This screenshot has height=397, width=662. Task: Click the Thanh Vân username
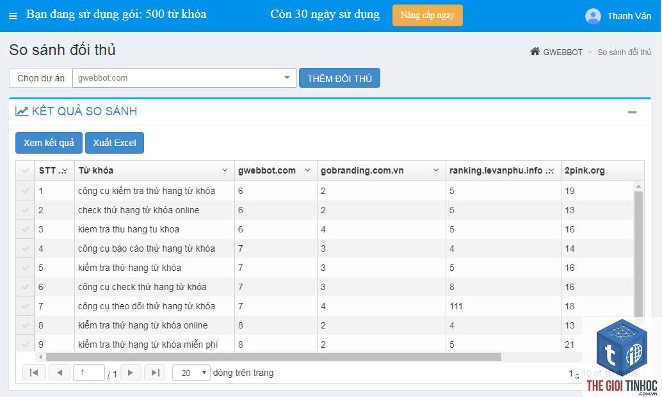coord(629,16)
